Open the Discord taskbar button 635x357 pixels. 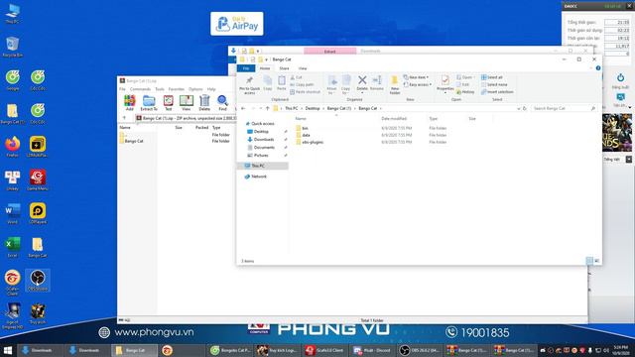coord(372,350)
